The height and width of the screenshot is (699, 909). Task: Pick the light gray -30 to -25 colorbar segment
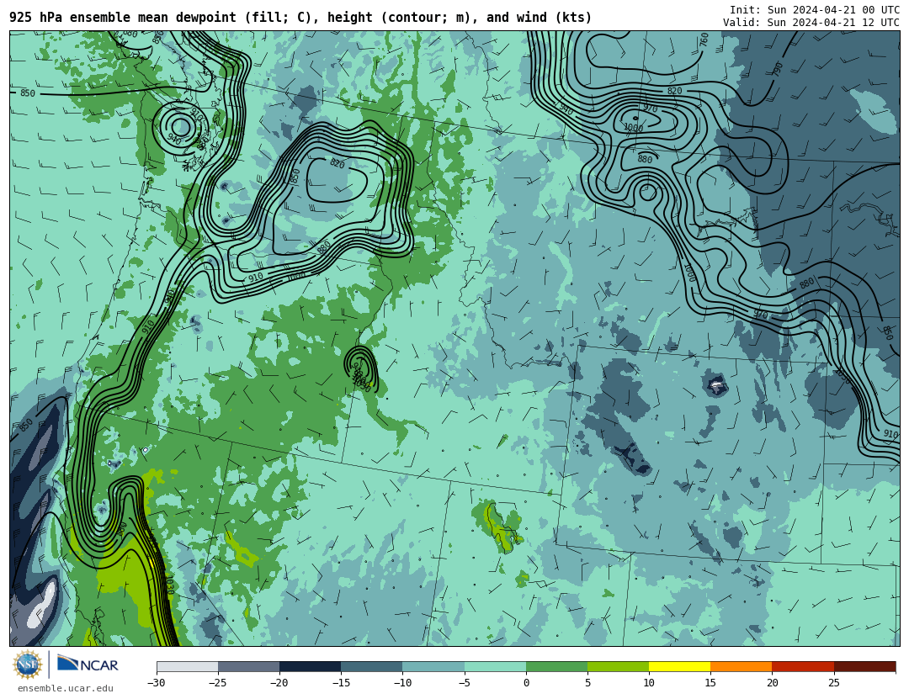click(187, 666)
